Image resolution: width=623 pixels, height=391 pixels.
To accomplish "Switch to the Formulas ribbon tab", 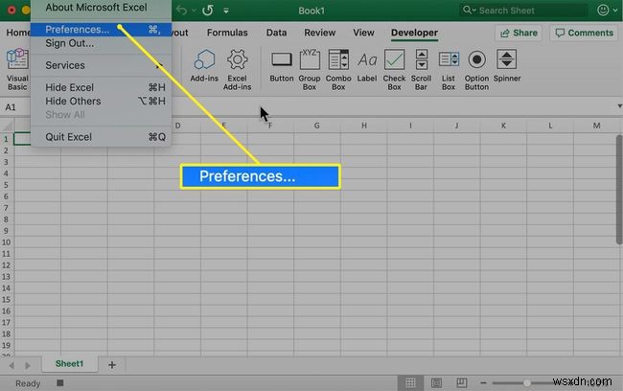I will (227, 33).
